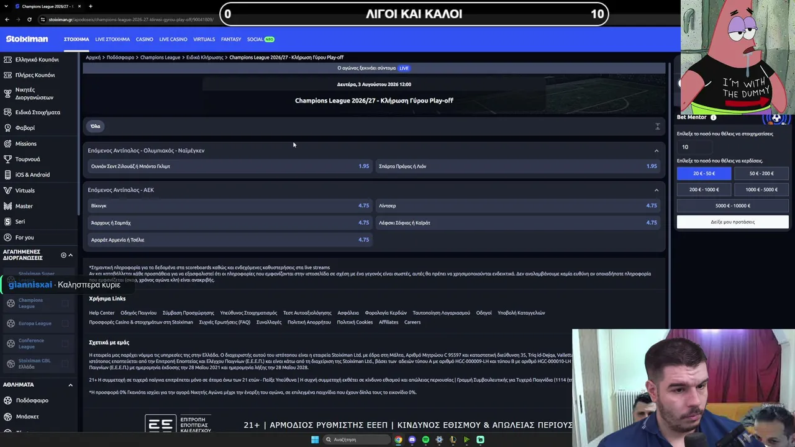The image size is (795, 447).
Task: Open Help Center link
Action: [x=102, y=313]
